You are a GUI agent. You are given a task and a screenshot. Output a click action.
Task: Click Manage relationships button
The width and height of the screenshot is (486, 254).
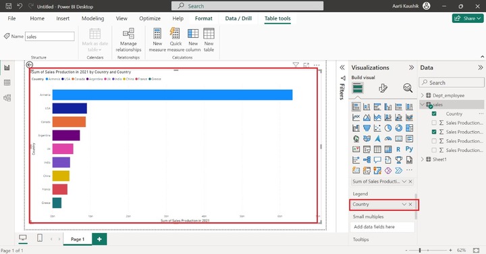pyautogui.click(x=128, y=40)
